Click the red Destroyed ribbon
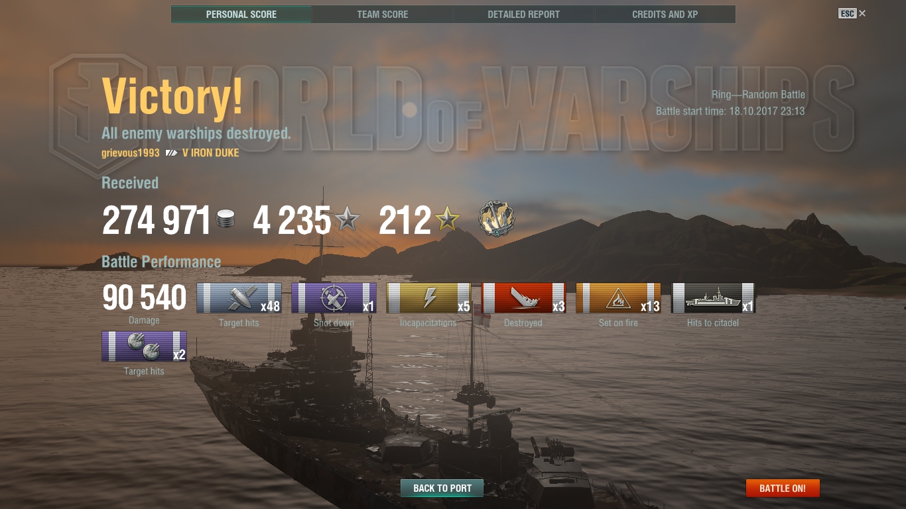The width and height of the screenshot is (906, 509). [523, 298]
